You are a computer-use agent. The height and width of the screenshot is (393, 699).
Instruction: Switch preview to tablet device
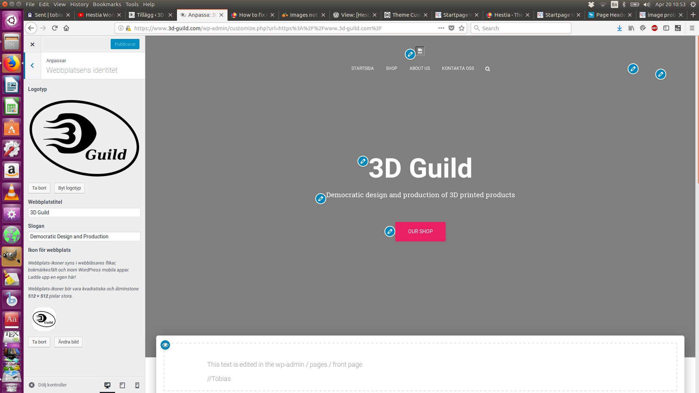point(122,385)
